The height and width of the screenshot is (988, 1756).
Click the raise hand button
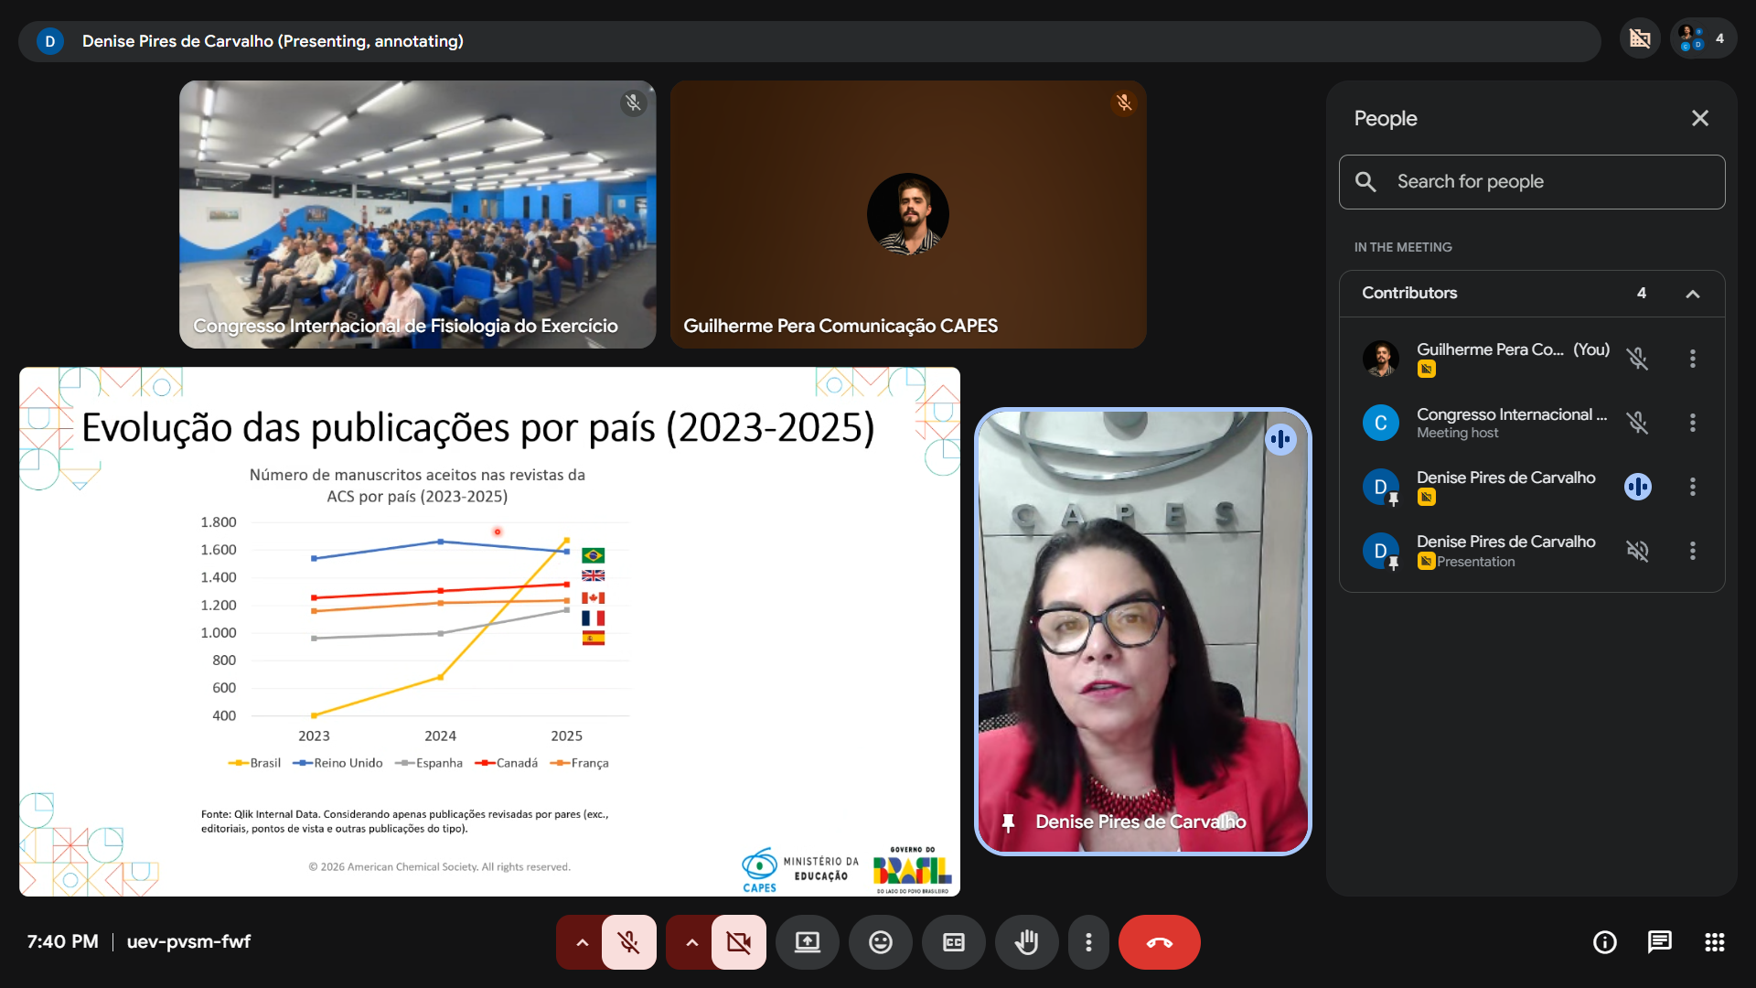[x=1026, y=942]
